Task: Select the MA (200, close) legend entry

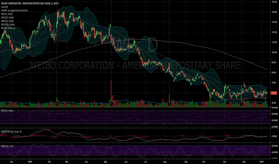Action: [x=8, y=25]
